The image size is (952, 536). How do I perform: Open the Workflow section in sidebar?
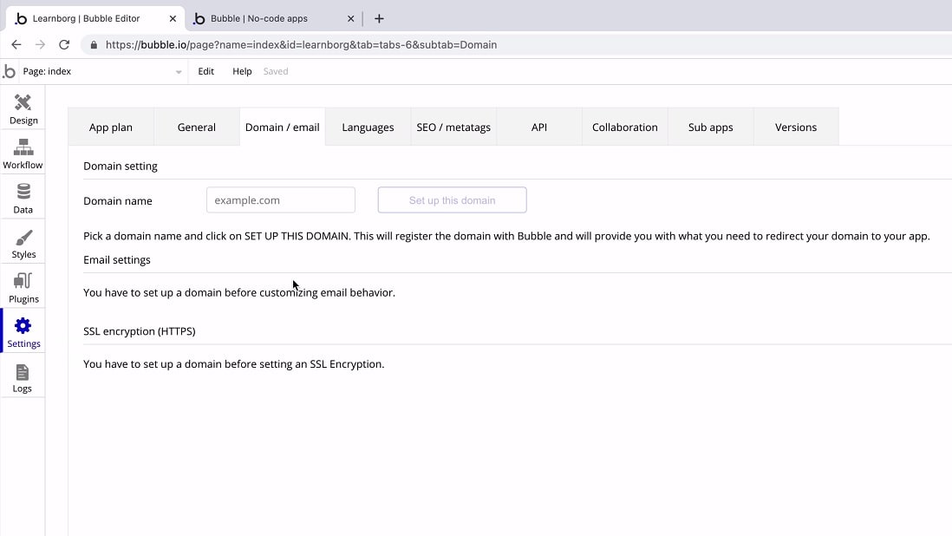coord(23,154)
